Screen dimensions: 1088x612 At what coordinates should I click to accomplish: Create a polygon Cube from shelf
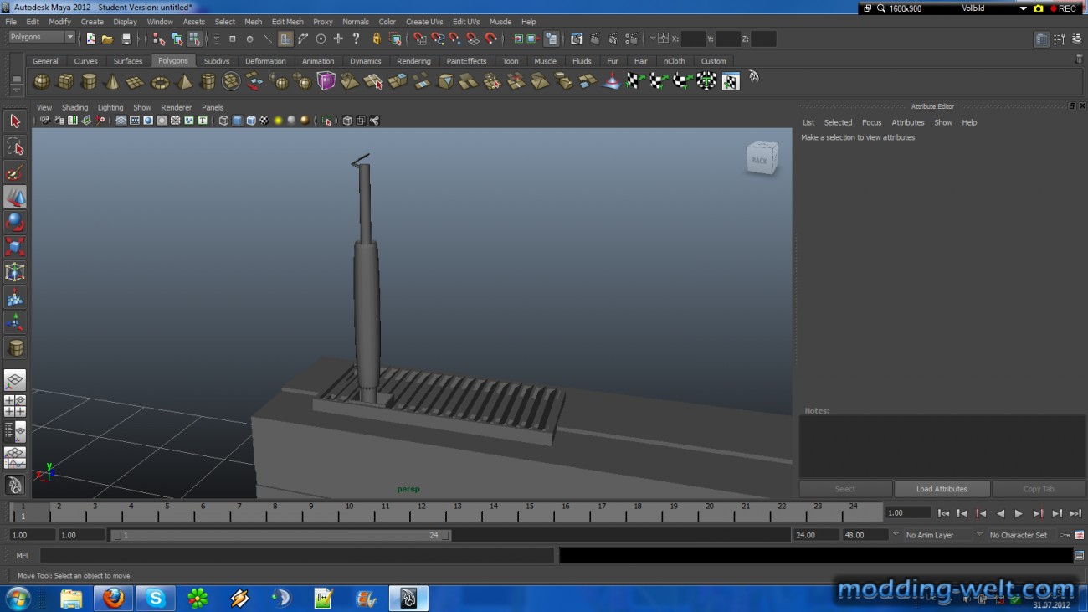click(64, 81)
